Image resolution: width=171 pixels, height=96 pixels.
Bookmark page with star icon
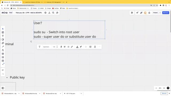(157, 5)
